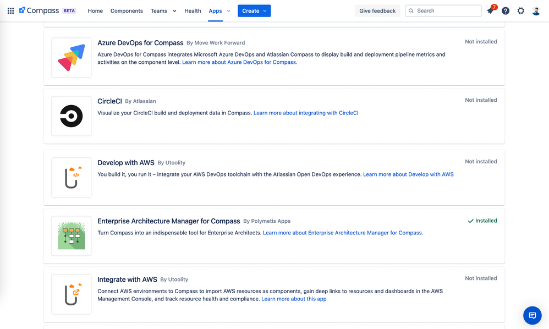Click the Installed status on Enterprise Architecture Manager
549x329 pixels.
(482, 221)
